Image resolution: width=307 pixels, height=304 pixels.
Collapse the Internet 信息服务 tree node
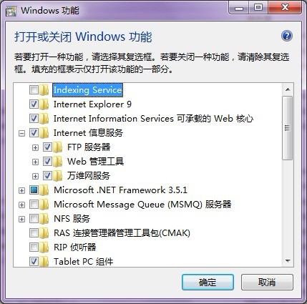21,133
